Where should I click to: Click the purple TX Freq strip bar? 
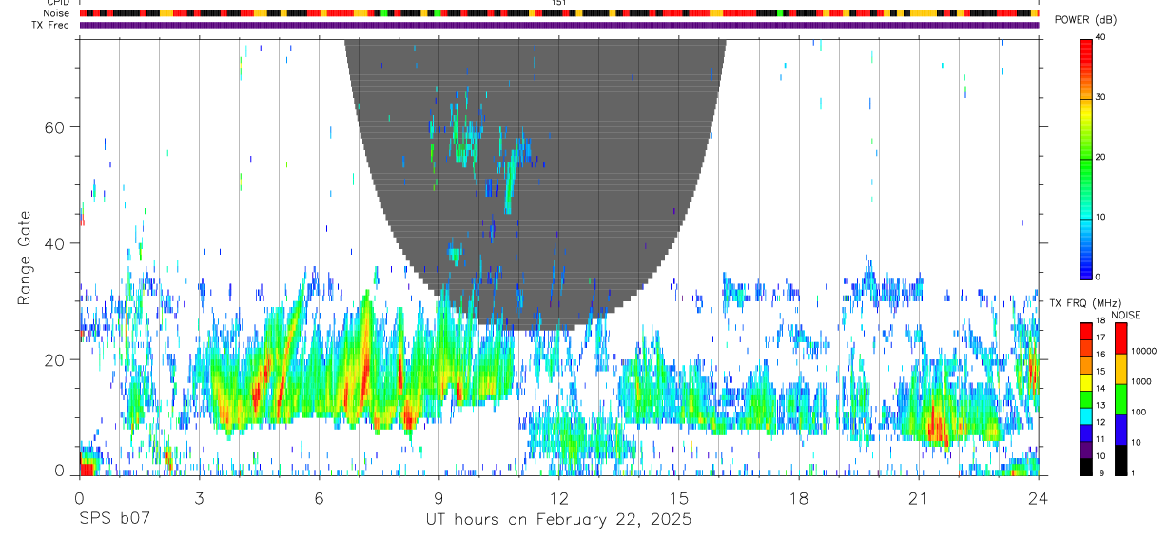559,25
